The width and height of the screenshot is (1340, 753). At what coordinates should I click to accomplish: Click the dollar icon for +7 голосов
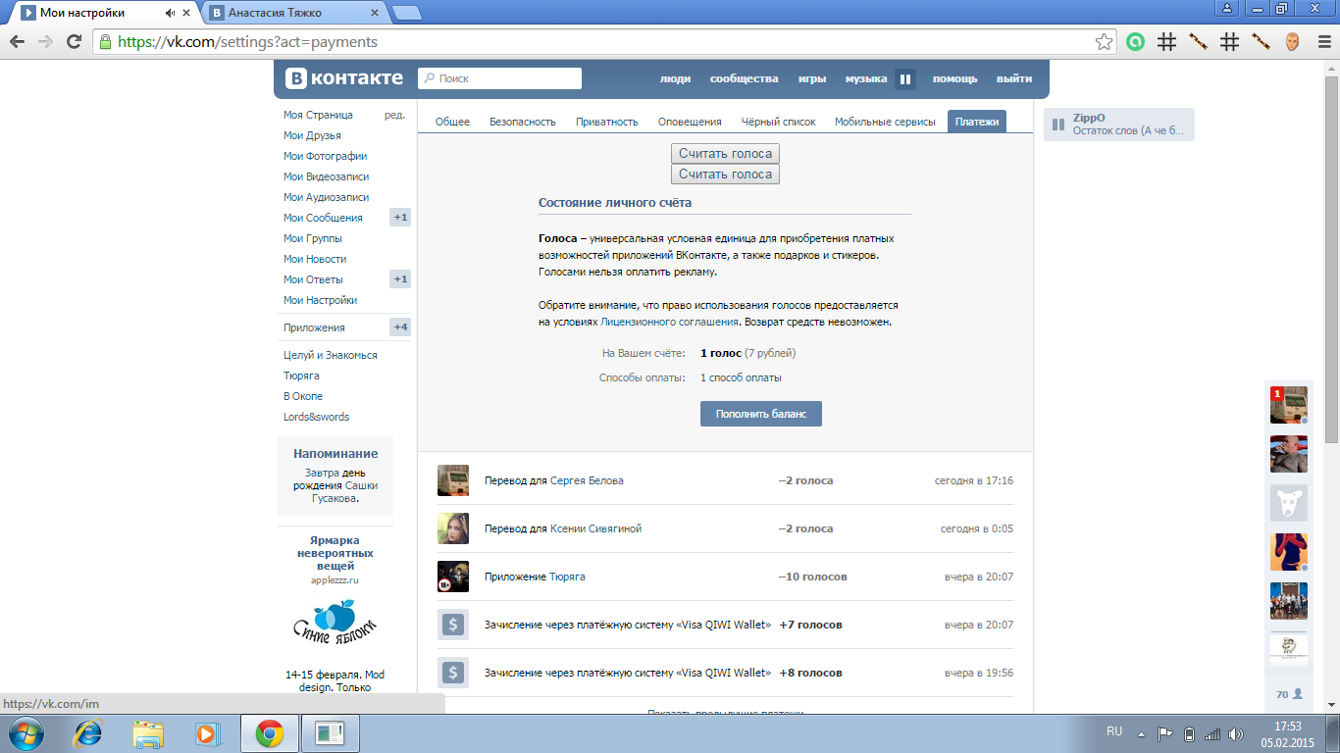click(x=453, y=625)
